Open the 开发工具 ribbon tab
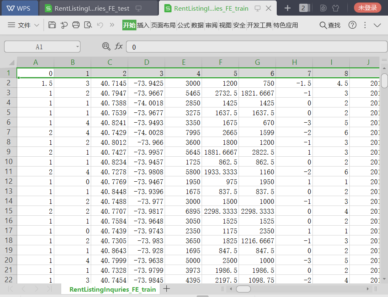Screen dimensions: 388x297 pyautogui.click(x=259, y=25)
